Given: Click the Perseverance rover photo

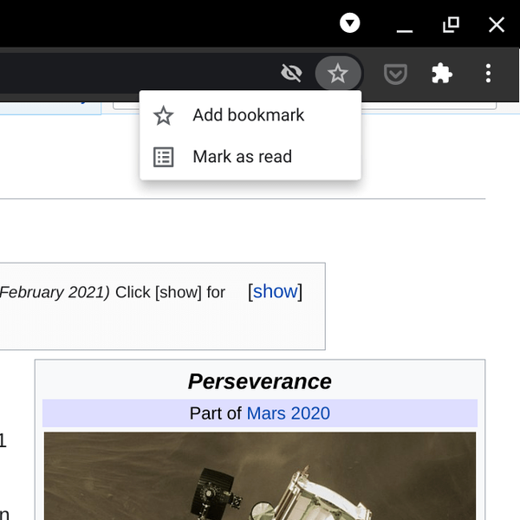Looking at the screenshot, I should pos(260,477).
